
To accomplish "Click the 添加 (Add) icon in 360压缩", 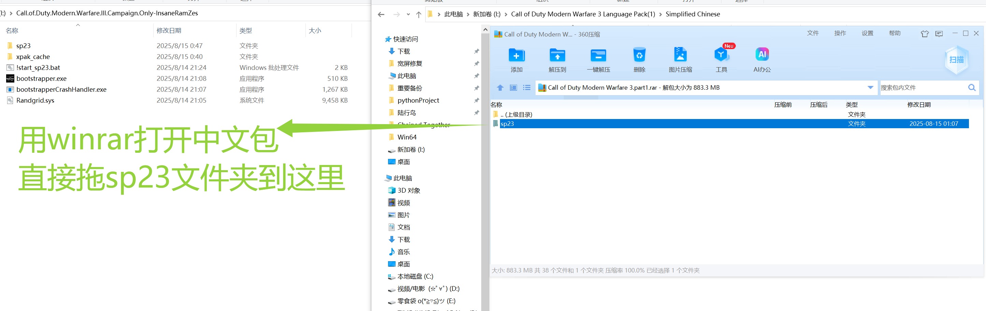I will click(516, 55).
